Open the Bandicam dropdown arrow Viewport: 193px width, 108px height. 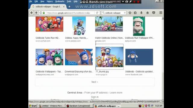coord(123,1)
